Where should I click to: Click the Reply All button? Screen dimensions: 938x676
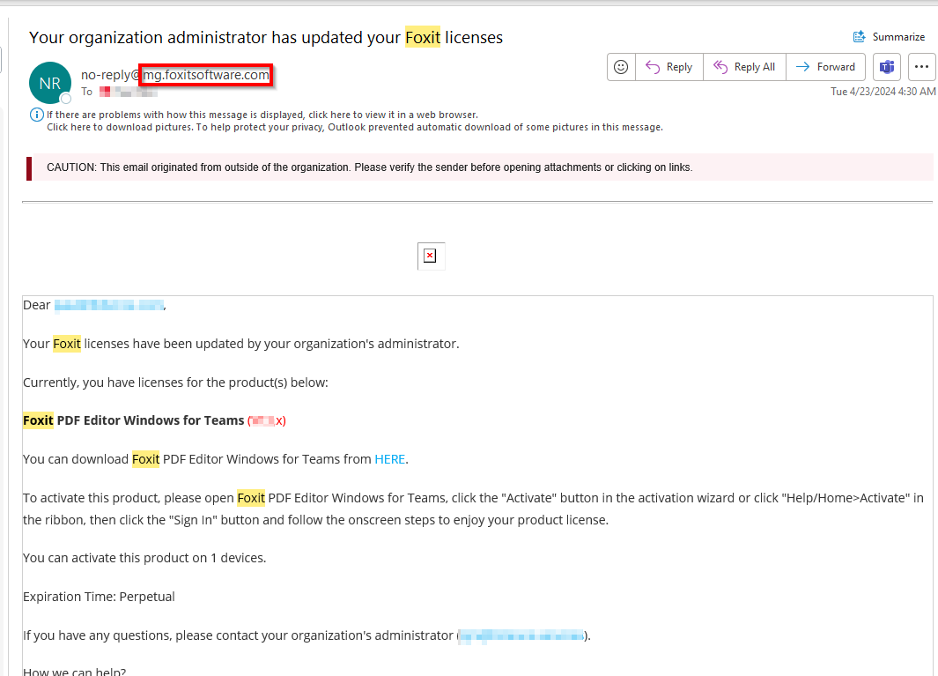744,67
